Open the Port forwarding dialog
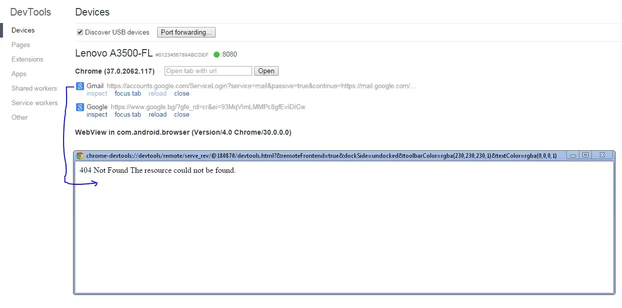This screenshot has width=622, height=308. [x=186, y=32]
